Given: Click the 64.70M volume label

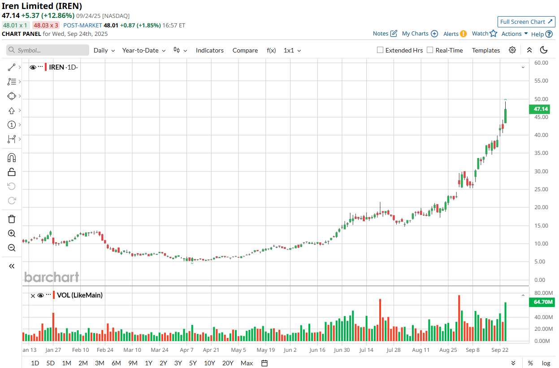Looking at the screenshot, I should coord(542,302).
